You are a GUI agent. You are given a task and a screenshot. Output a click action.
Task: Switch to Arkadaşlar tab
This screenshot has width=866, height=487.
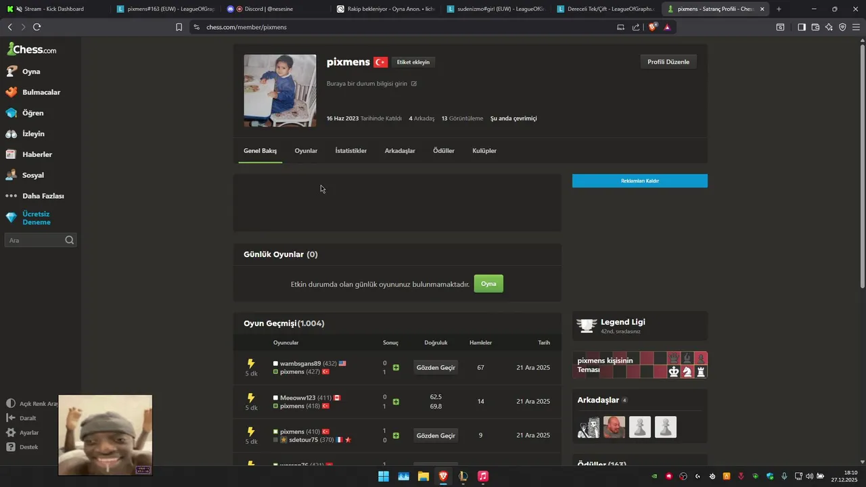click(400, 151)
